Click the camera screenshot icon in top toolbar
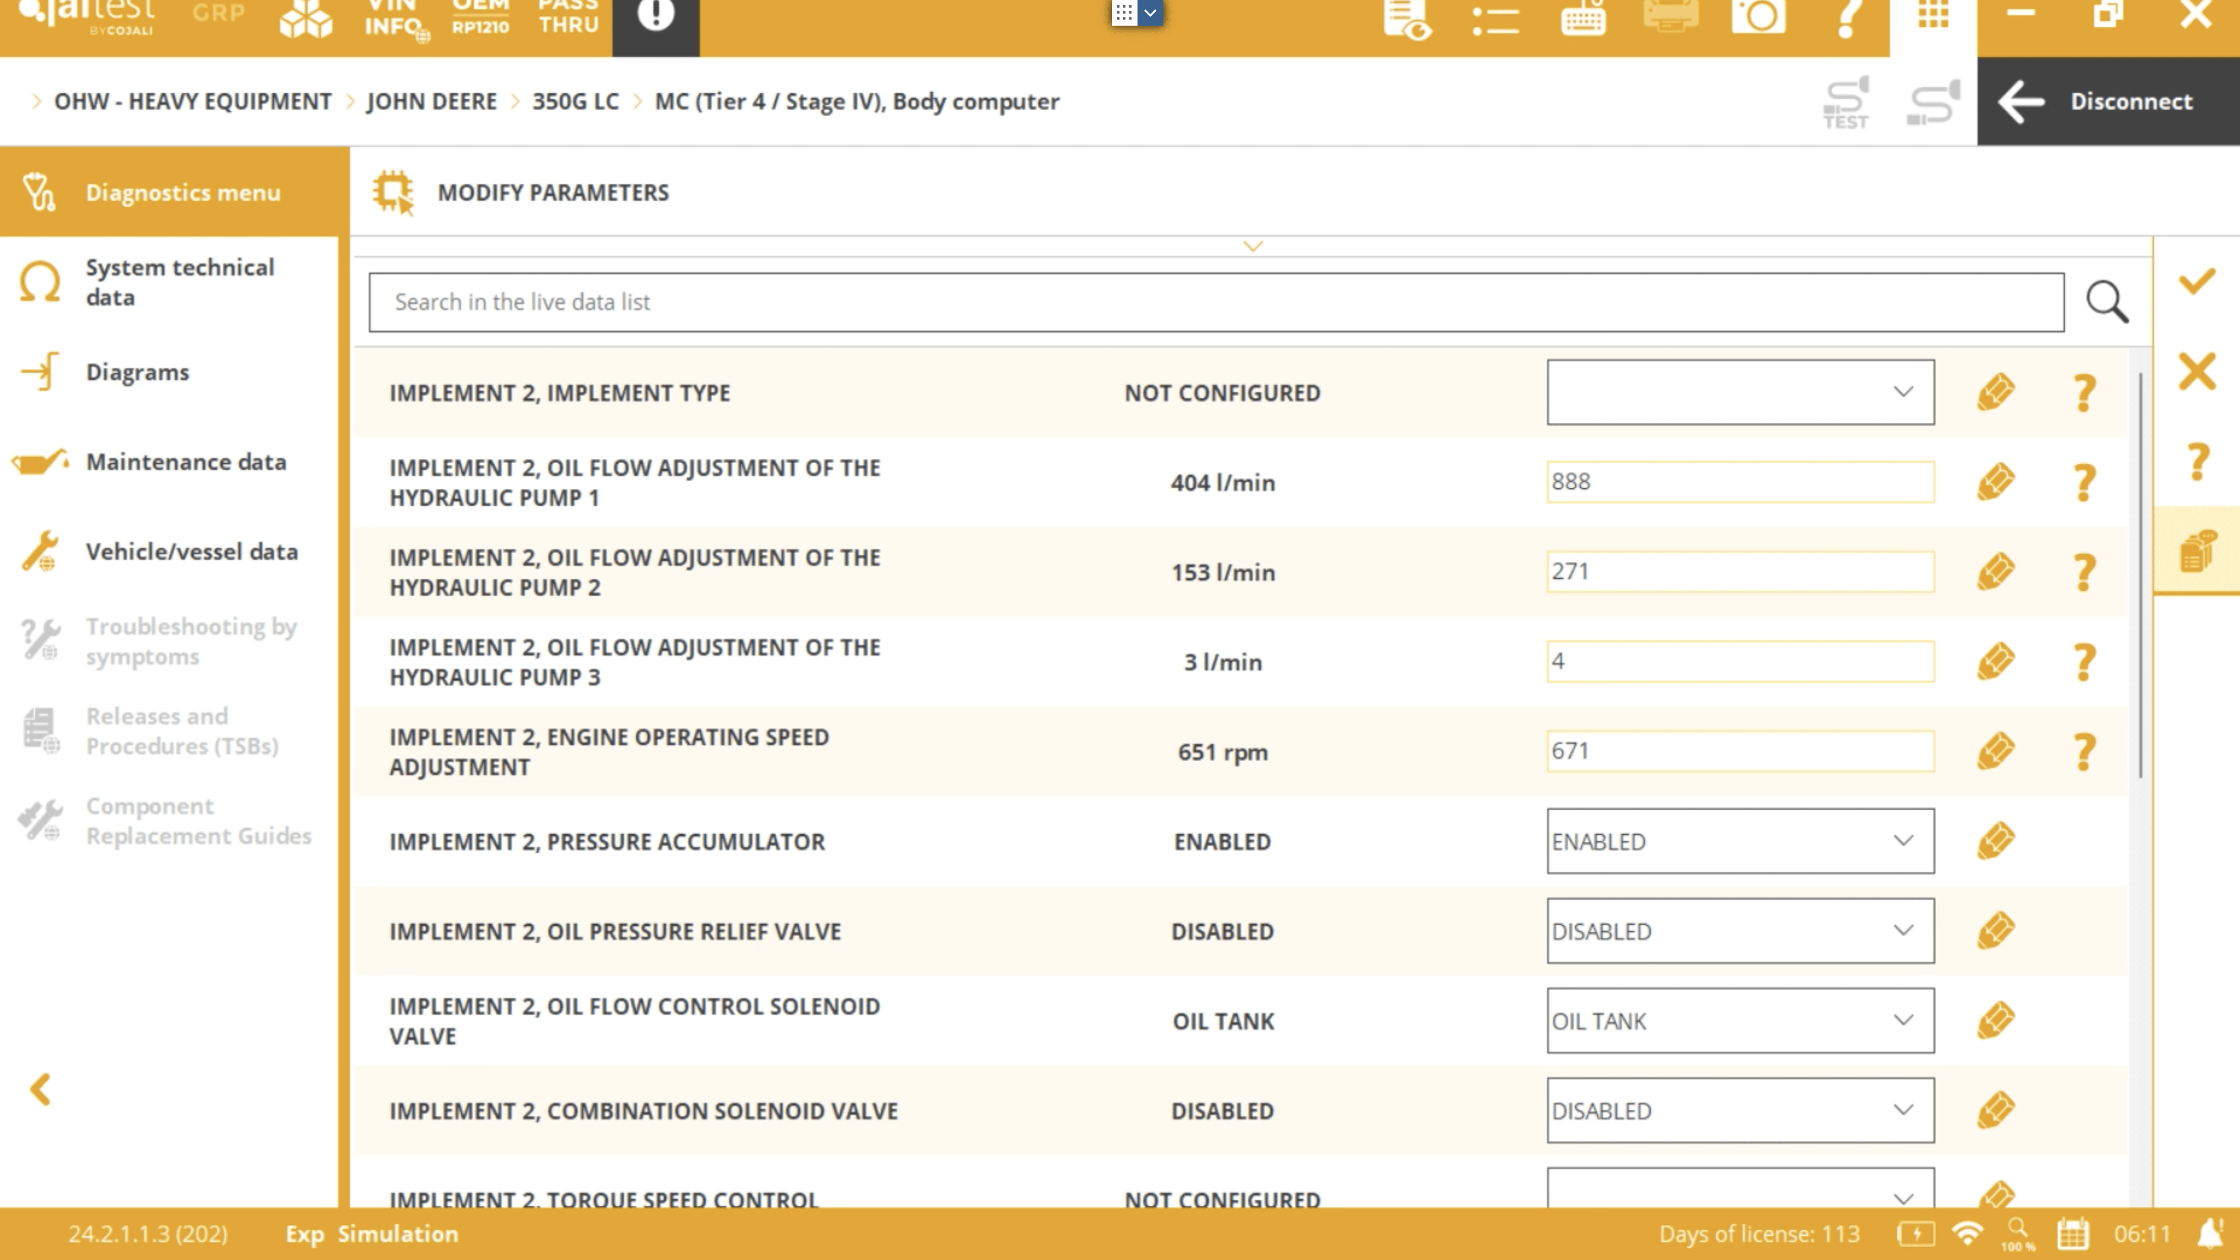Image resolution: width=2240 pixels, height=1260 pixels. coord(1758,17)
